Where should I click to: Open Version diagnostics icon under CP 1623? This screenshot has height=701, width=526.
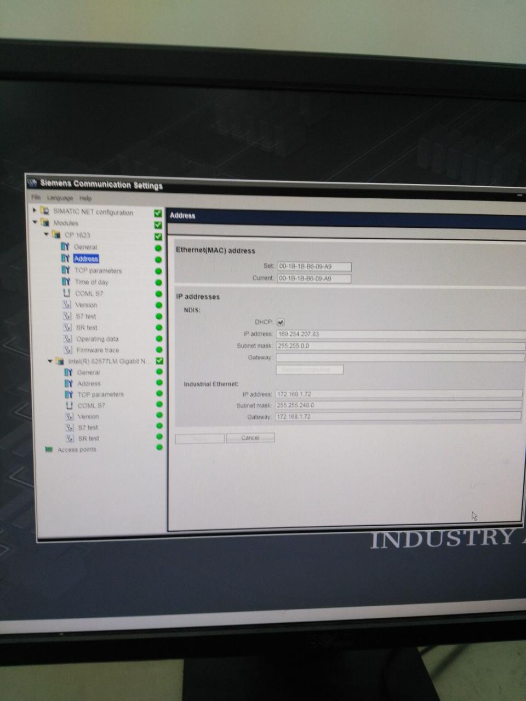pyautogui.click(x=67, y=304)
